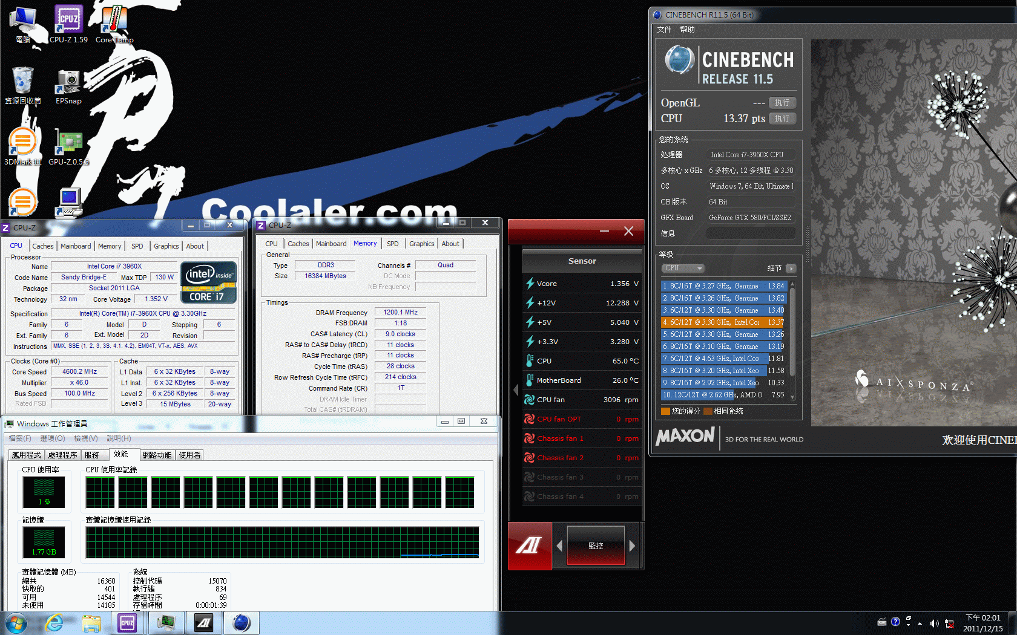Click the help question mark tray icon
Image resolution: width=1017 pixels, height=635 pixels.
(895, 621)
